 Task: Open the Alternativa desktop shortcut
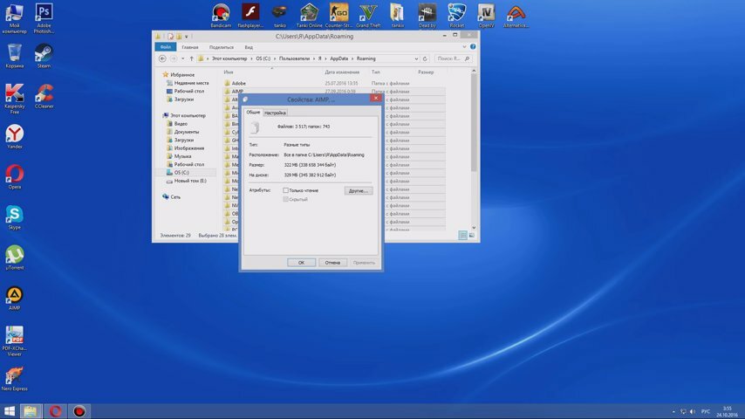click(x=516, y=15)
